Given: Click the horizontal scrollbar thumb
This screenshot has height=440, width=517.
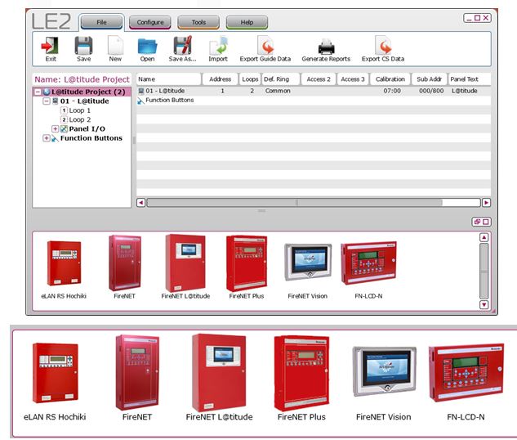Looking at the screenshot, I should tap(296, 202).
